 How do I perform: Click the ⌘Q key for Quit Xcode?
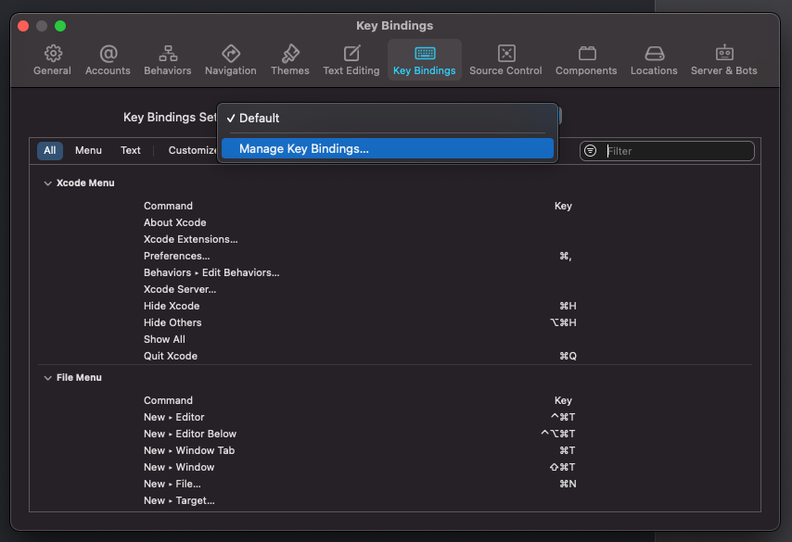[568, 356]
